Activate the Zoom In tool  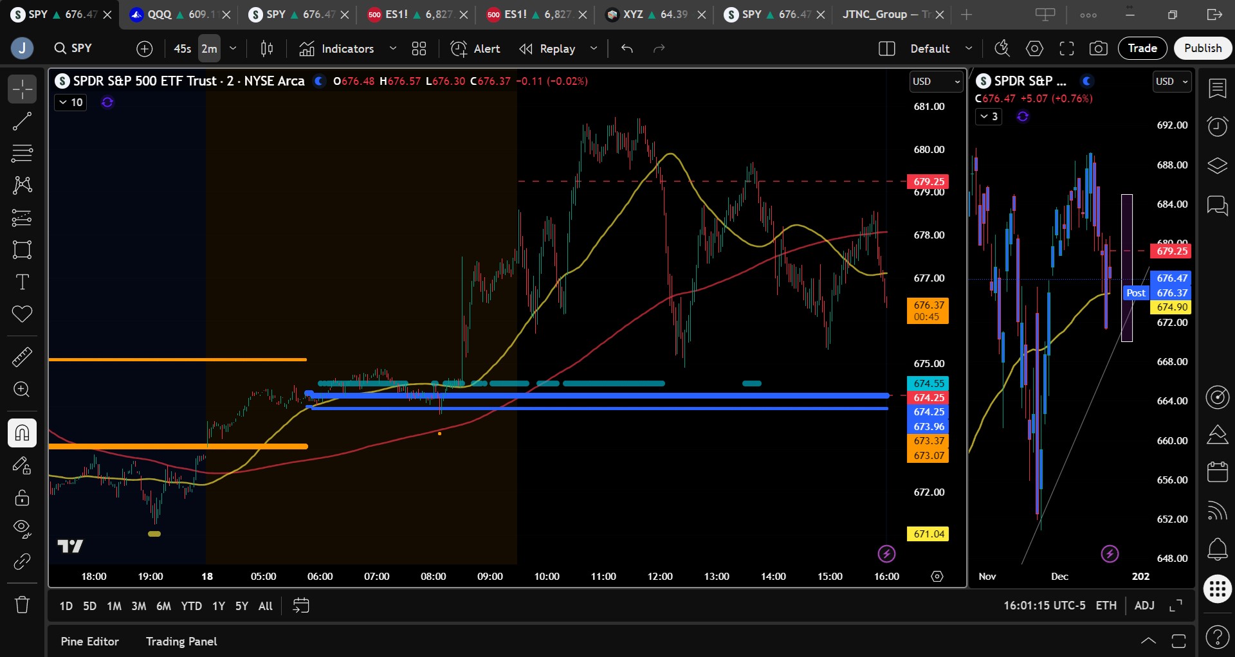coord(22,390)
